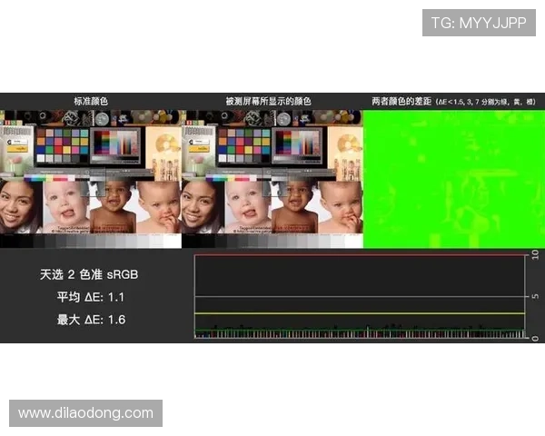
Task: Open the measured screen color image
Action: click(272, 179)
